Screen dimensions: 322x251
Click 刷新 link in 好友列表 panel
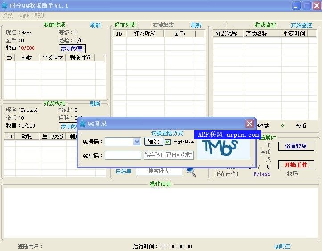pos(196,25)
